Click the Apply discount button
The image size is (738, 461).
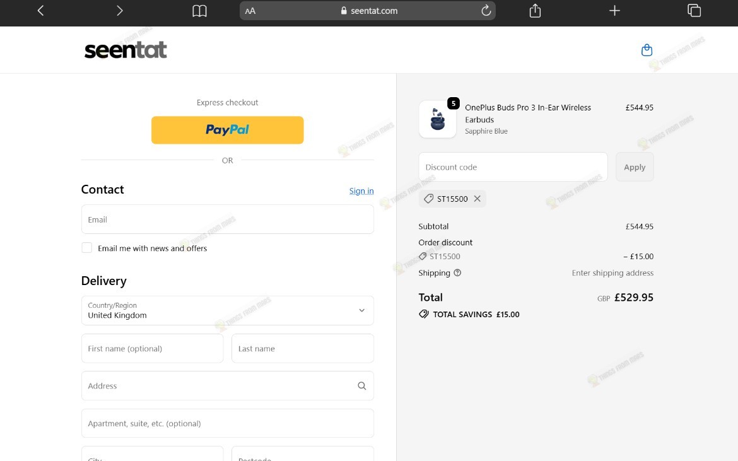[635, 167]
